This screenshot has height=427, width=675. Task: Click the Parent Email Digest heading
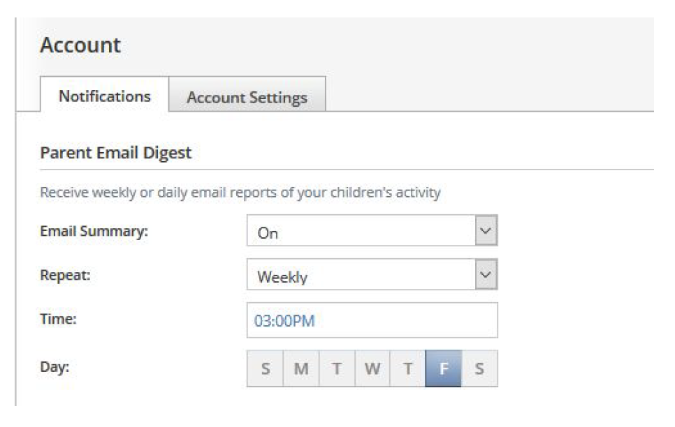pos(116,153)
